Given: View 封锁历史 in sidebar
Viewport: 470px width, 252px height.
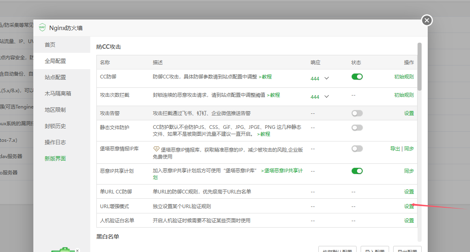Looking at the screenshot, I should [x=62, y=126].
